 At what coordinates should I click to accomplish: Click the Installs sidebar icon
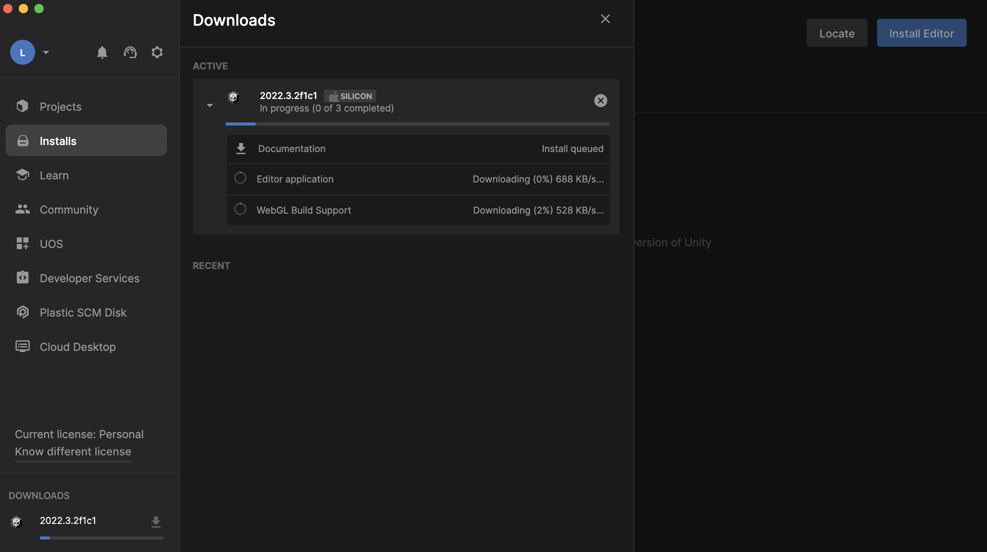23,141
